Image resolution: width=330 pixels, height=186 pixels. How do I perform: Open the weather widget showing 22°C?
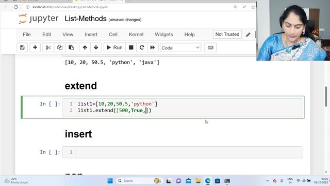point(16,181)
